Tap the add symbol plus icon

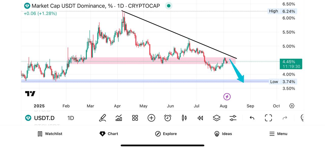tap(151, 118)
